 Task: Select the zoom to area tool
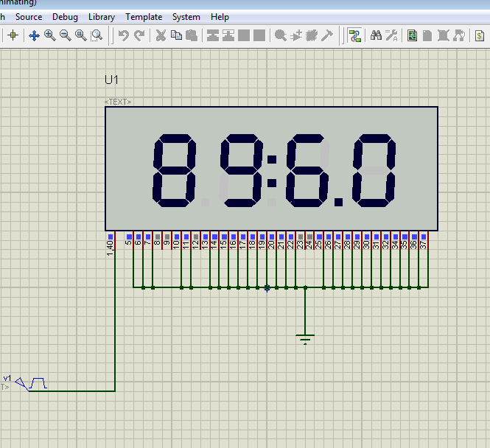click(97, 35)
